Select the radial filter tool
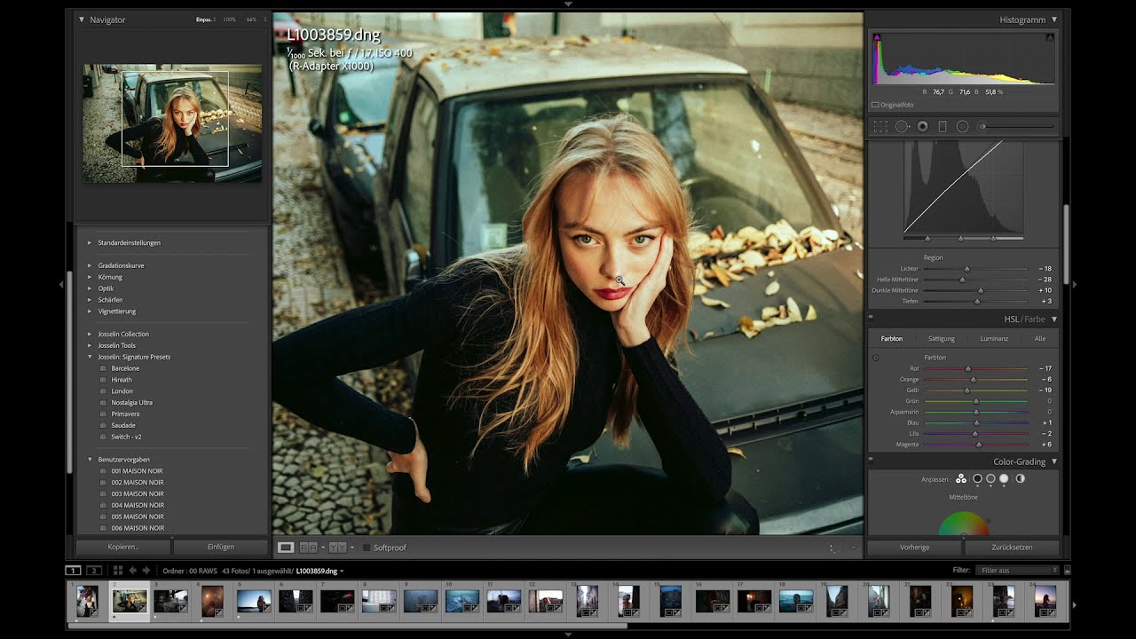The image size is (1136, 639). [x=962, y=127]
